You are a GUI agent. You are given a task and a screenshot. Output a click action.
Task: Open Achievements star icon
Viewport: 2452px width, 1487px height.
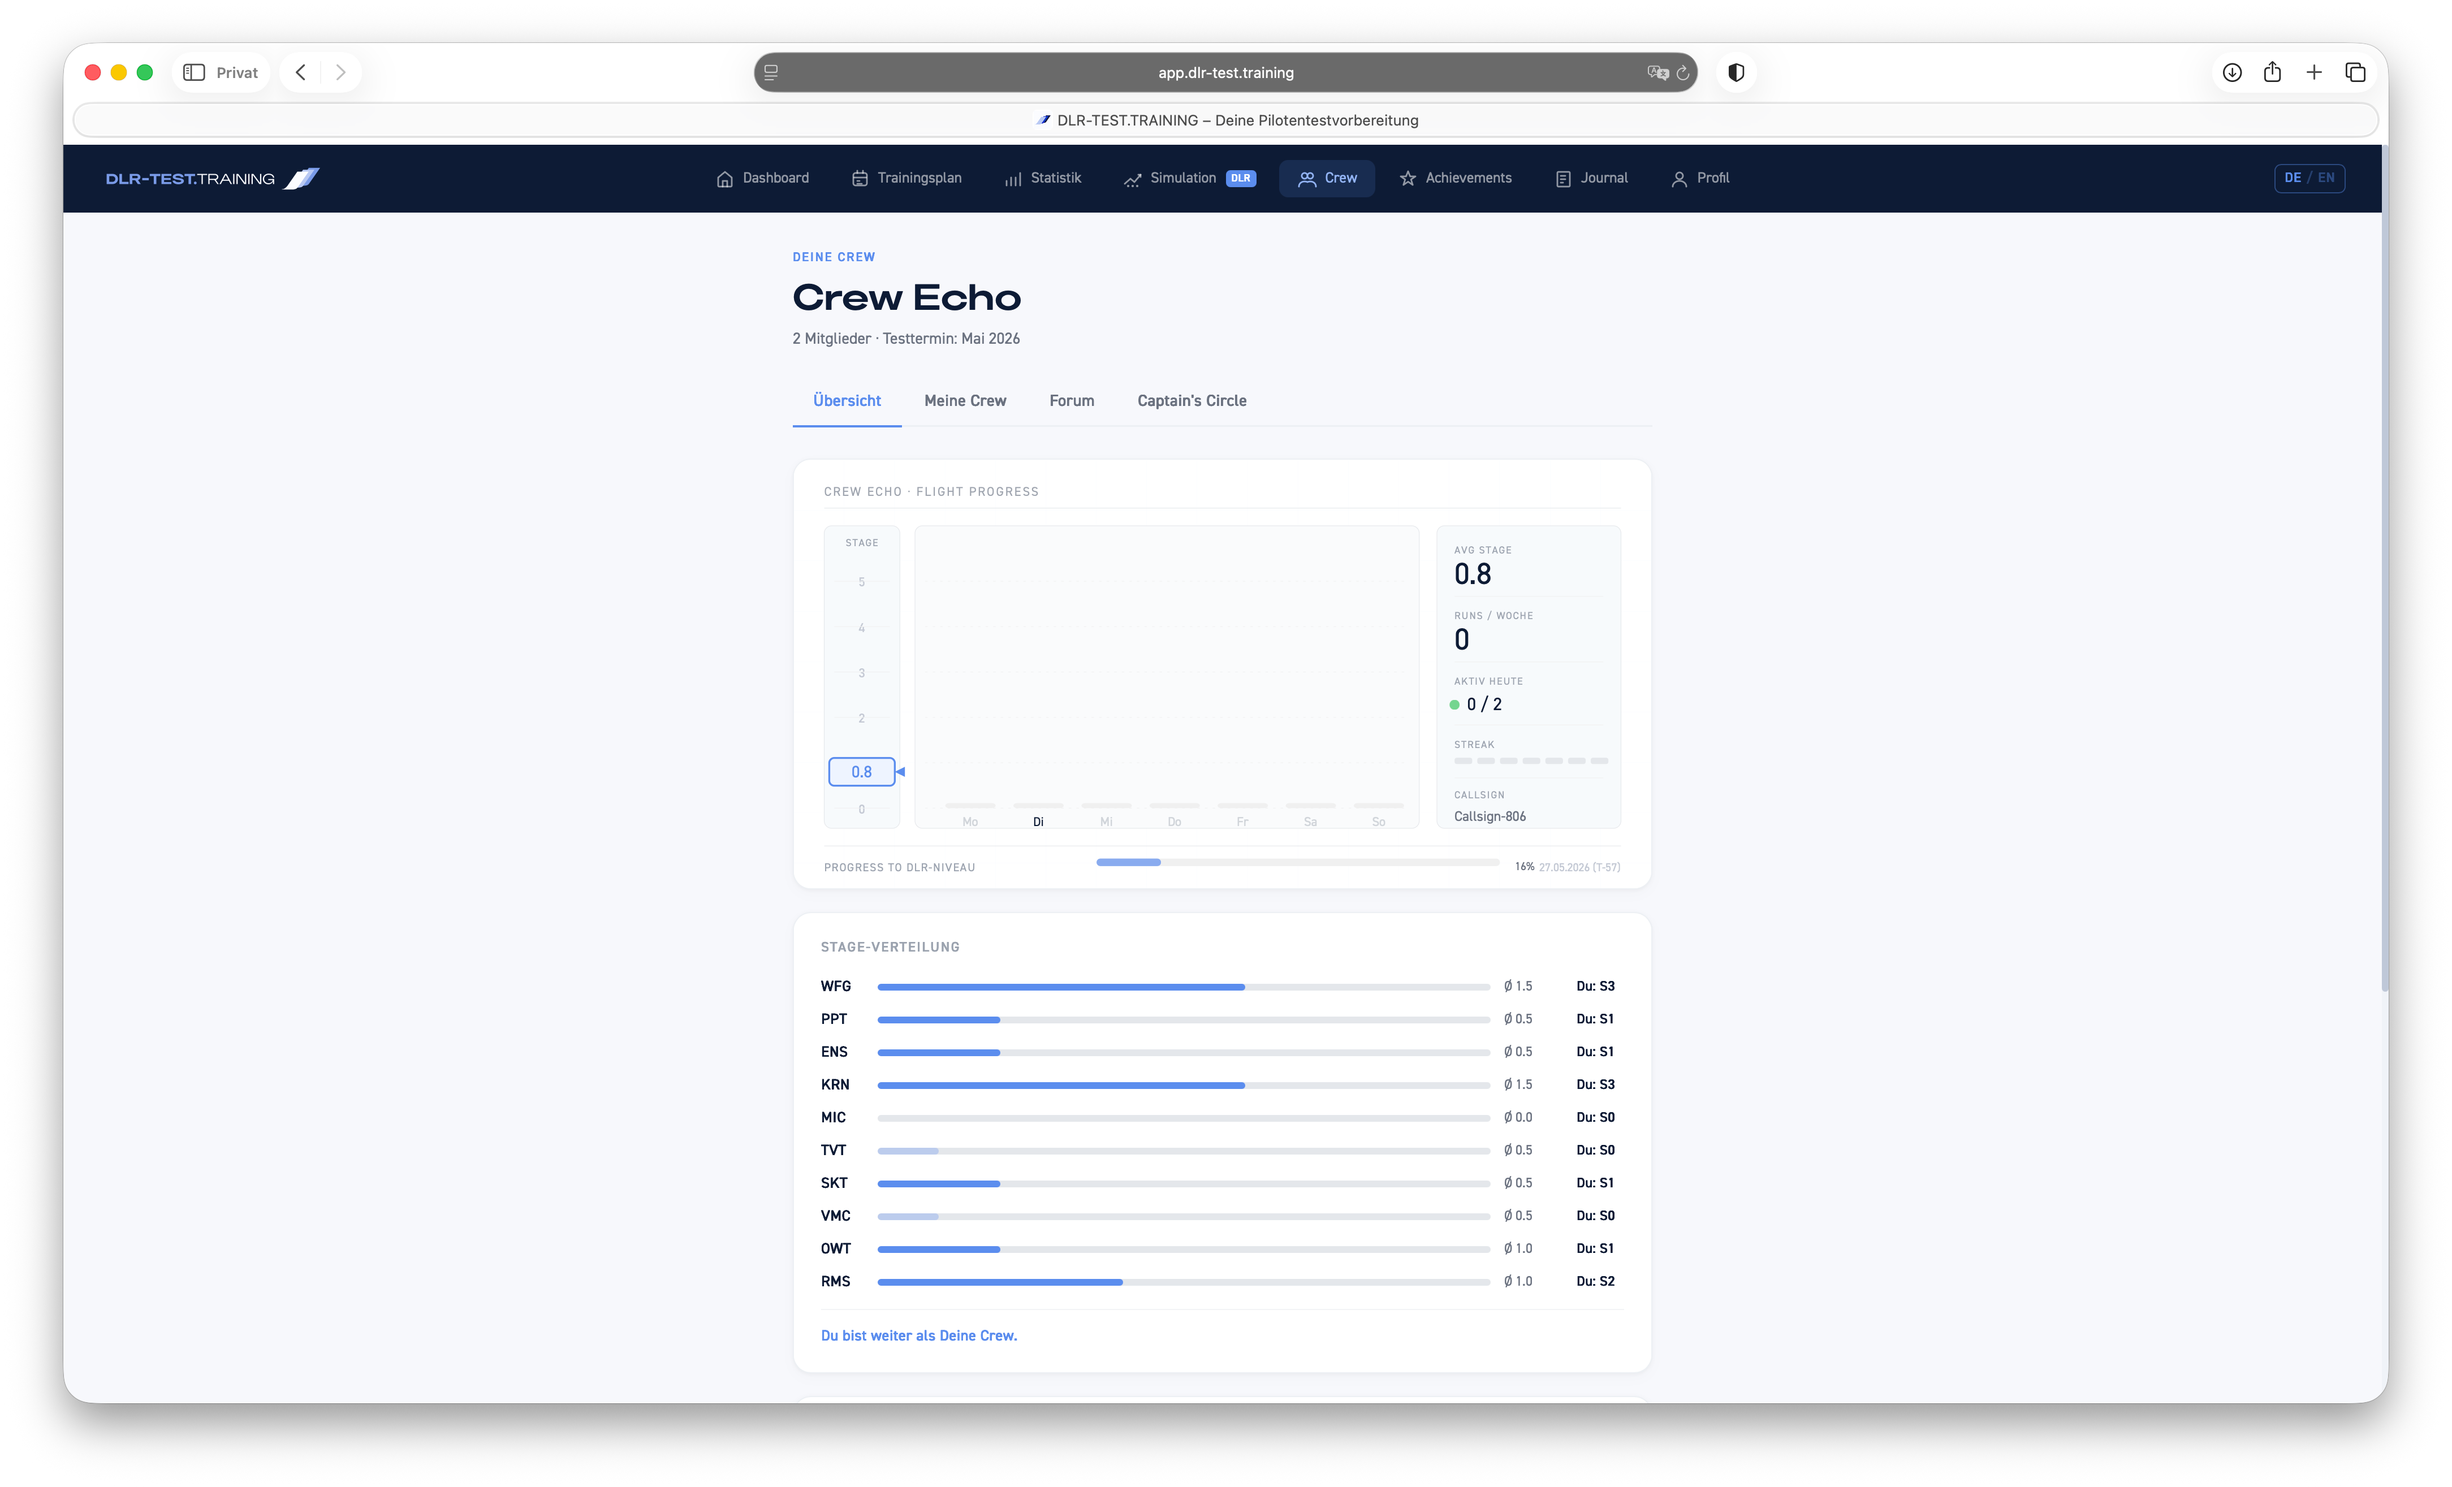tap(1407, 179)
